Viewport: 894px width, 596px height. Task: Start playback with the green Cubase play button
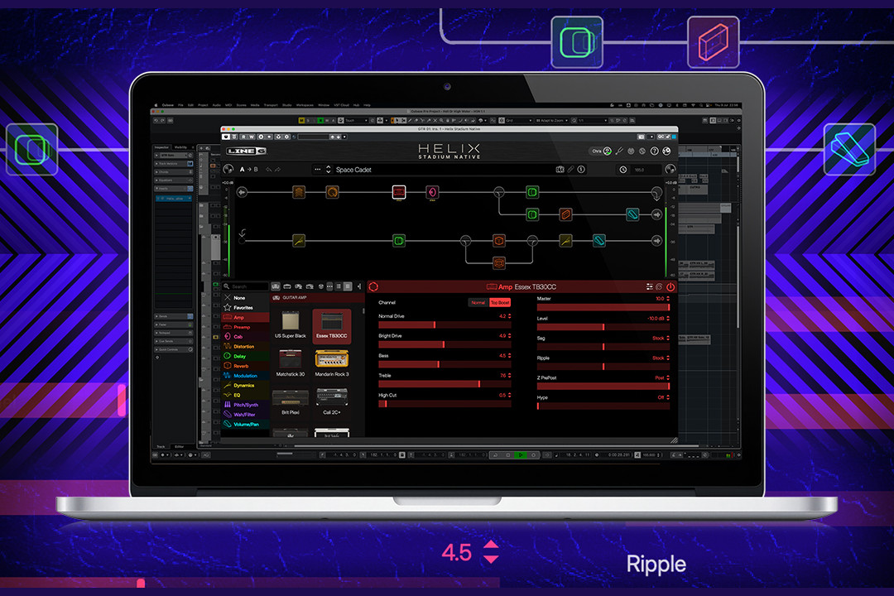click(520, 455)
